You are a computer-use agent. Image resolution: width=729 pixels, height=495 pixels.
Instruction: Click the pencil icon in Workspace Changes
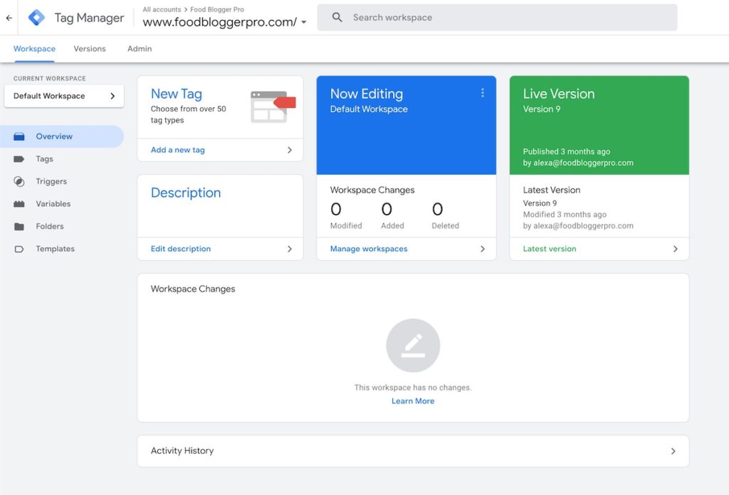point(413,346)
